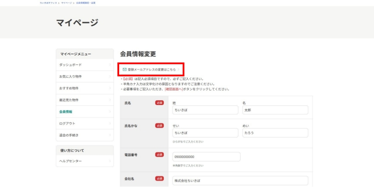Click the 電話番号 phone number input
The image size is (374, 187).
[x=206, y=157]
